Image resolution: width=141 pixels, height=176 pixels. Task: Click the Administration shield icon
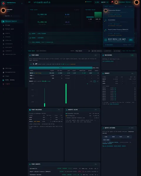coord(4,54)
